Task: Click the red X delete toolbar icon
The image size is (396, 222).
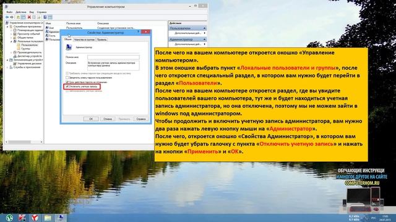Action: pyautogui.click(x=29, y=17)
